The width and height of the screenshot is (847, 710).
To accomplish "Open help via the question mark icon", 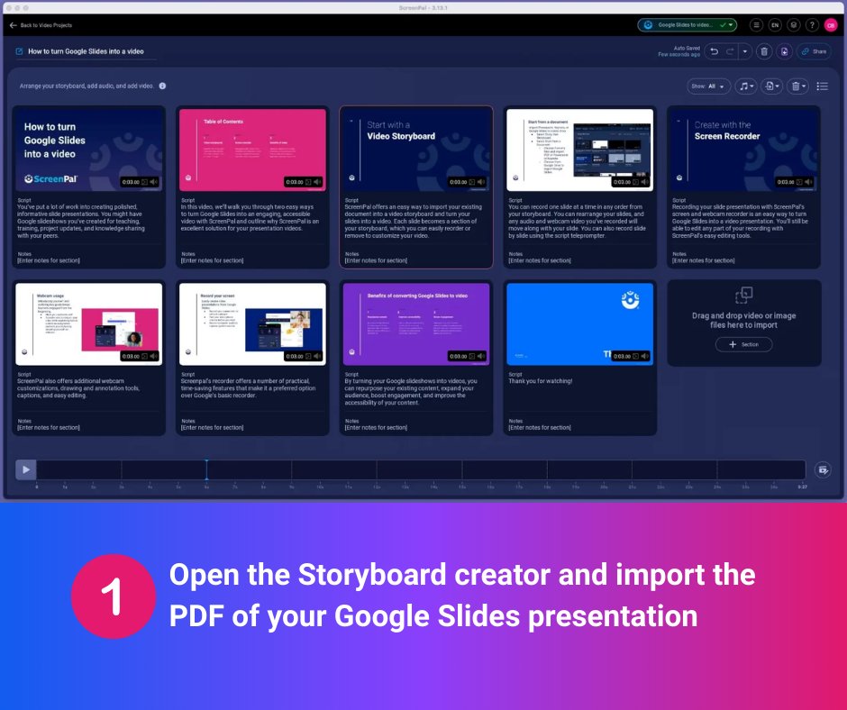I will click(x=812, y=25).
